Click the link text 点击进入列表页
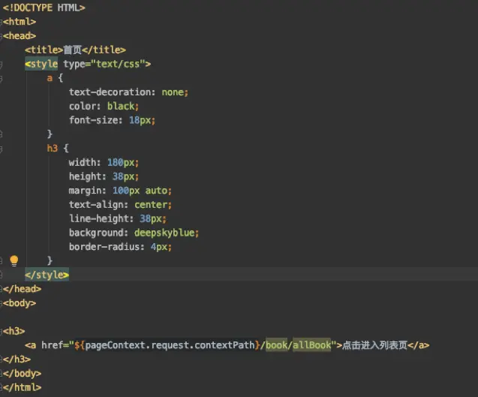 click(374, 345)
